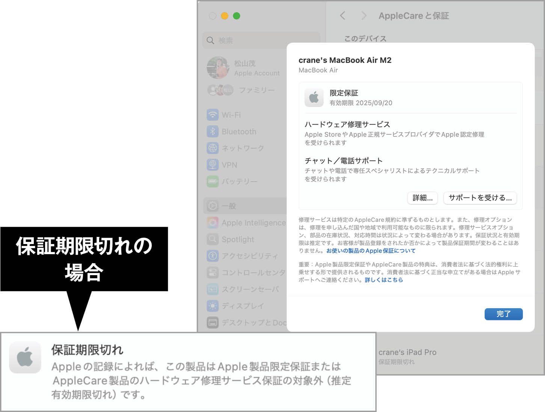Image resolution: width=545 pixels, height=412 pixels.
Task: Click the VPN sidebar label
Action: point(229,165)
